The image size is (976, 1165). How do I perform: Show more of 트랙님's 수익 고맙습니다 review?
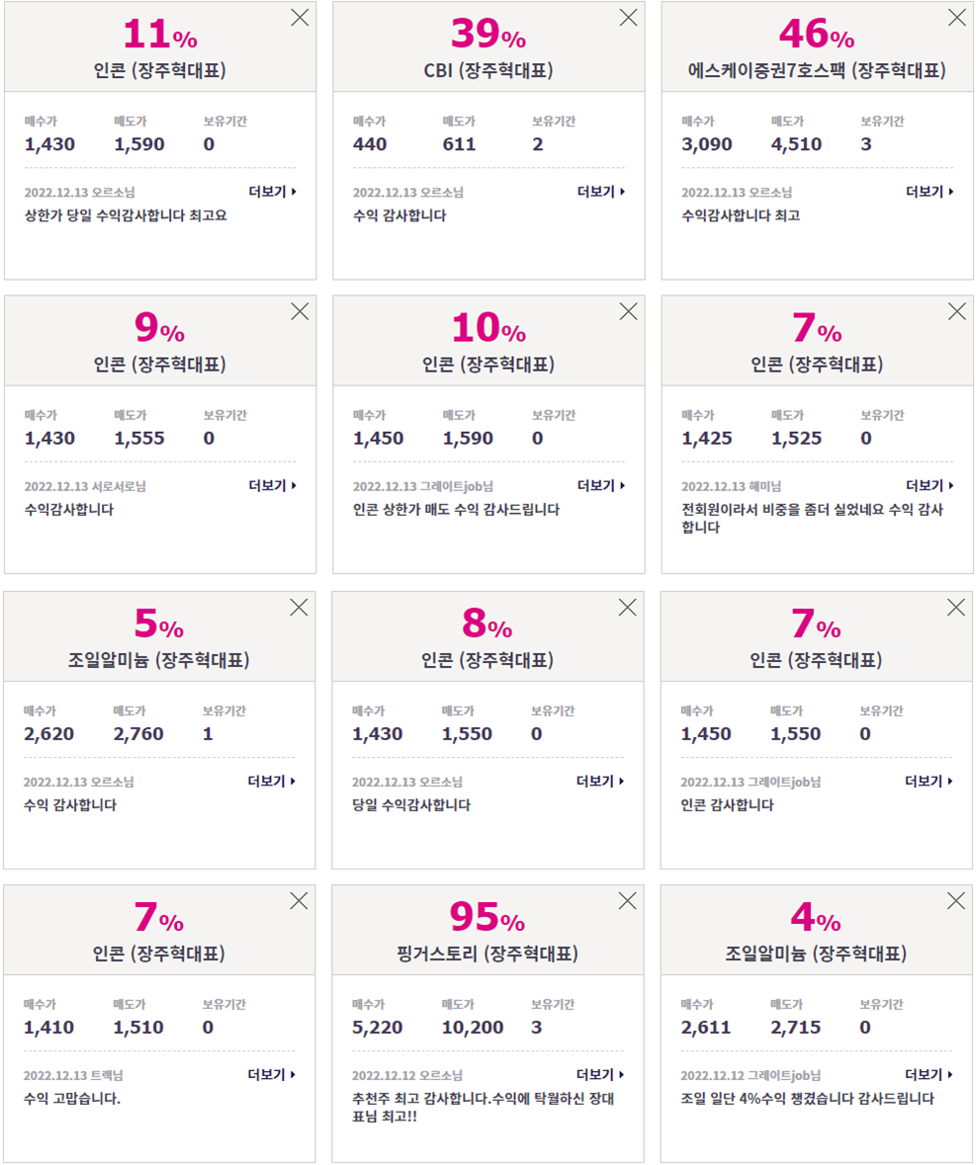click(x=272, y=1074)
